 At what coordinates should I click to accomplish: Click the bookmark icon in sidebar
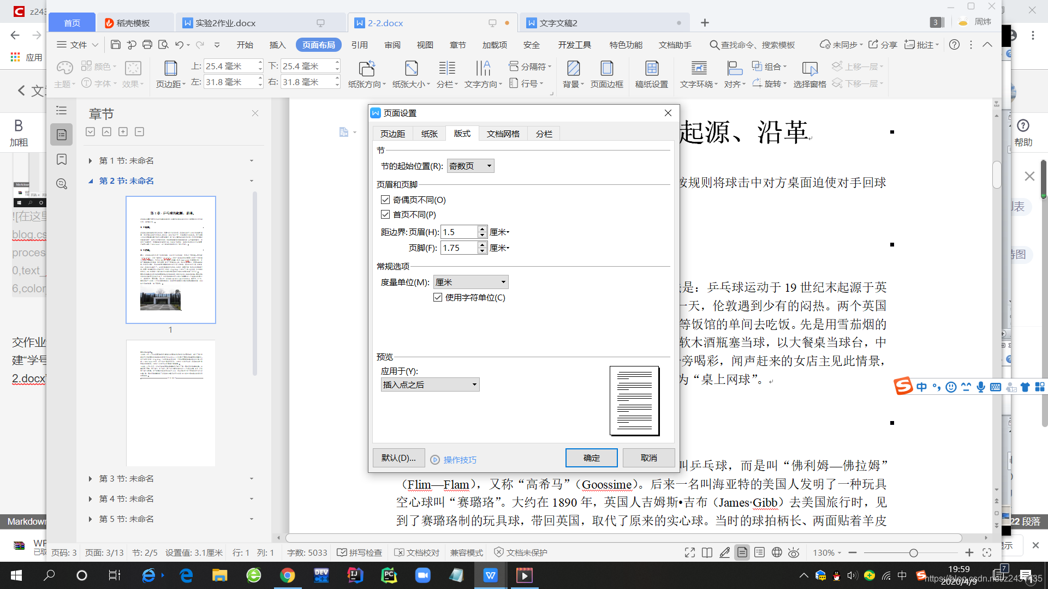click(62, 159)
